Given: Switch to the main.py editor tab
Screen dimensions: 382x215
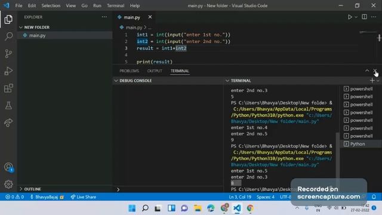Looking at the screenshot, I should (x=134, y=17).
